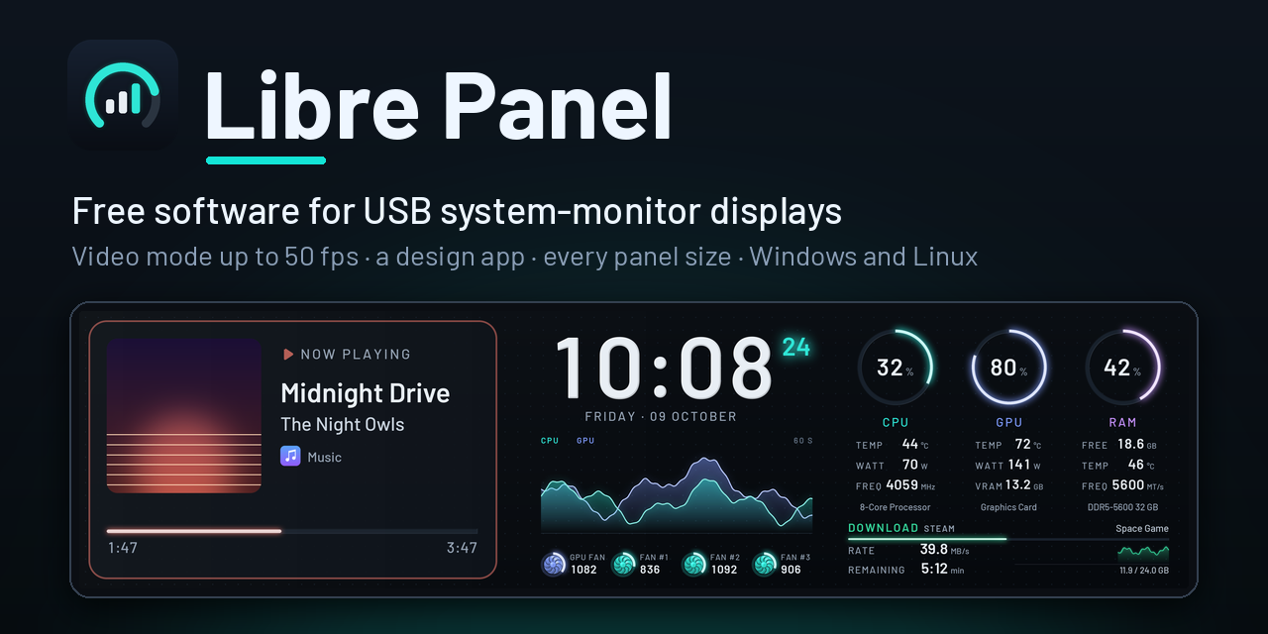Click the Music source label
Screen dimensions: 1268x634
325,457
